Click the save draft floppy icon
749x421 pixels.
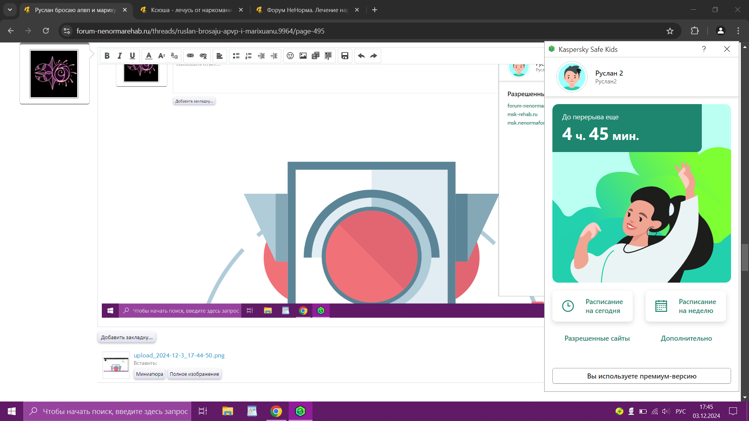(345, 56)
